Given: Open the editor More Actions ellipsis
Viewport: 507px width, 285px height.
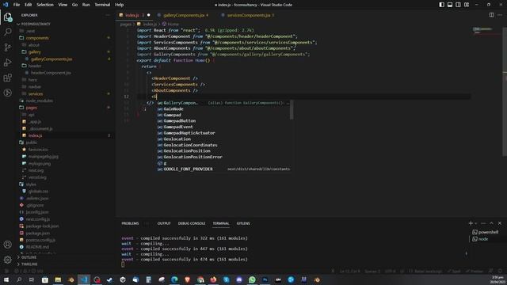Looking at the screenshot, I should (500, 15).
